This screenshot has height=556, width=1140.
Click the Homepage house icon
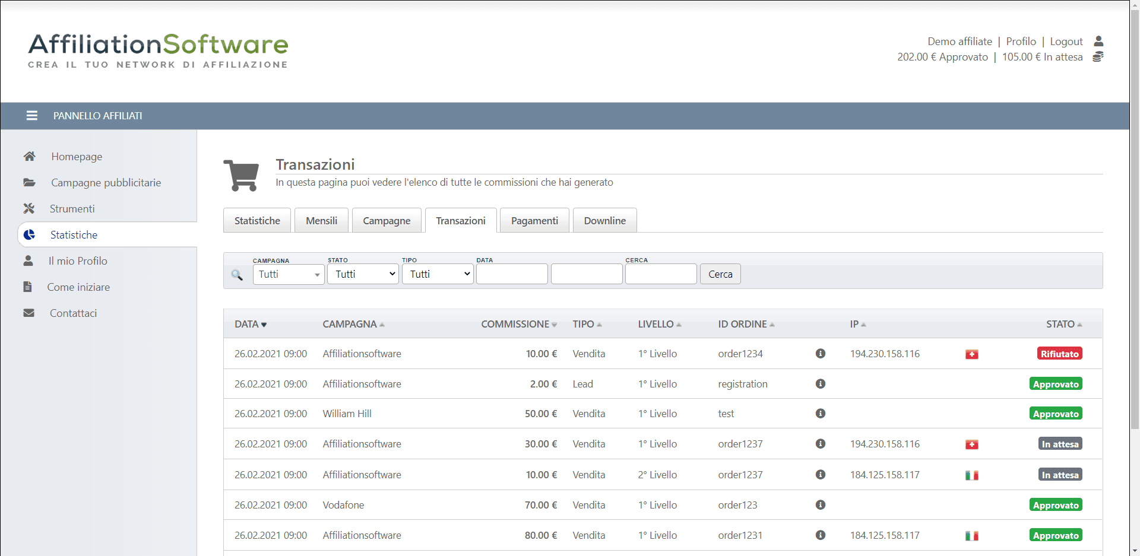[x=29, y=156]
